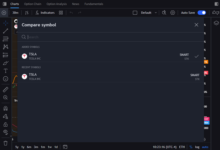Open the emoji icons tool
Viewport: 220px width, 150px height.
coord(5,79)
